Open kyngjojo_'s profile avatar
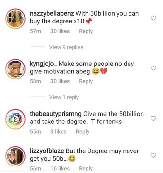This screenshot has width=163, height=173. click(15, 69)
